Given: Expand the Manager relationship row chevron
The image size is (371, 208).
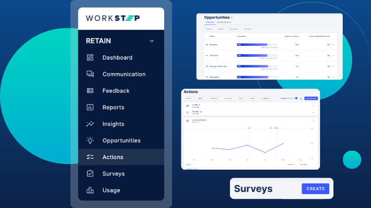Looking at the screenshot, I should pyautogui.click(x=333, y=67).
